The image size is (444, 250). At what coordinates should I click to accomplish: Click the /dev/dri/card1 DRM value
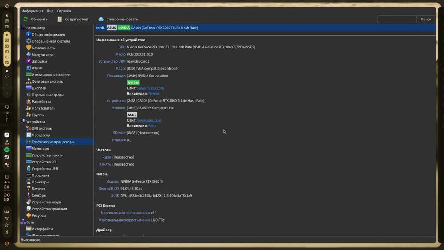(x=138, y=61)
